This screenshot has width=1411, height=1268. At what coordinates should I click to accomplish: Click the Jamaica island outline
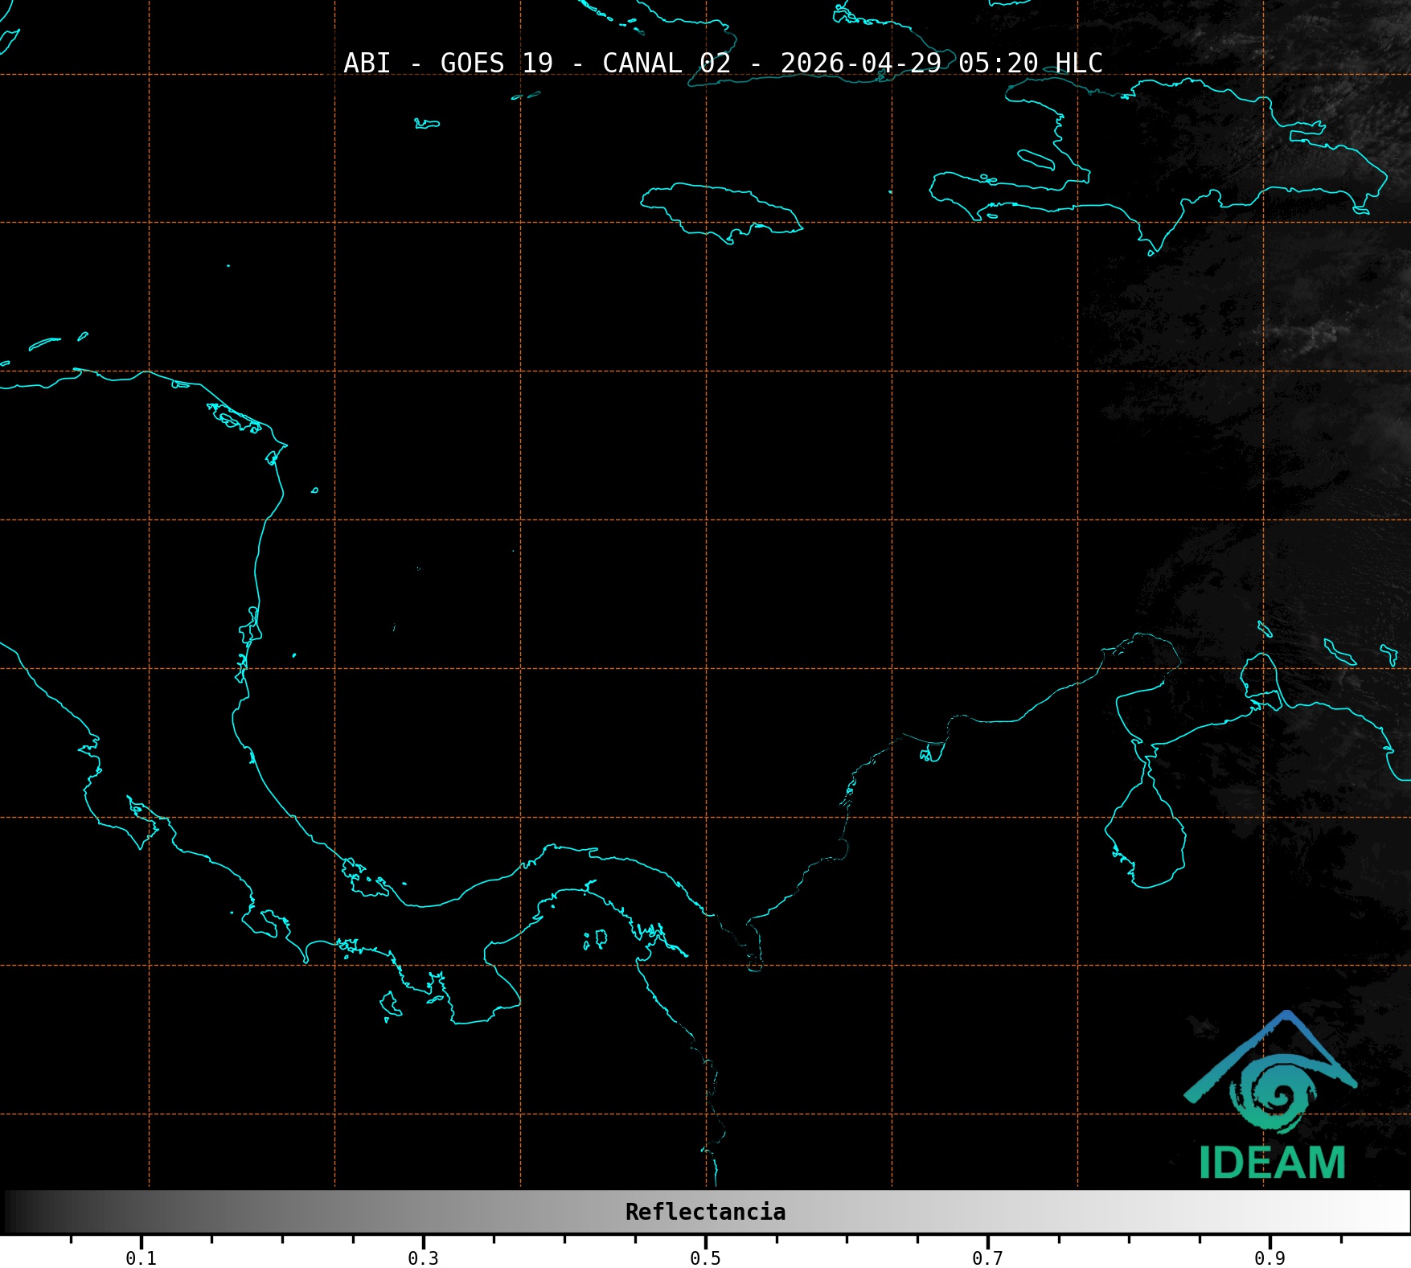[x=720, y=209]
